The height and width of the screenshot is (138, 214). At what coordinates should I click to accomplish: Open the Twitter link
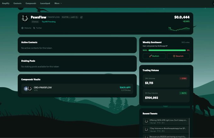(x=37, y=28)
